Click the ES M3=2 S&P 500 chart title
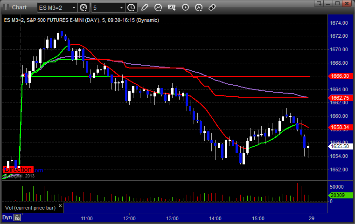 point(82,20)
